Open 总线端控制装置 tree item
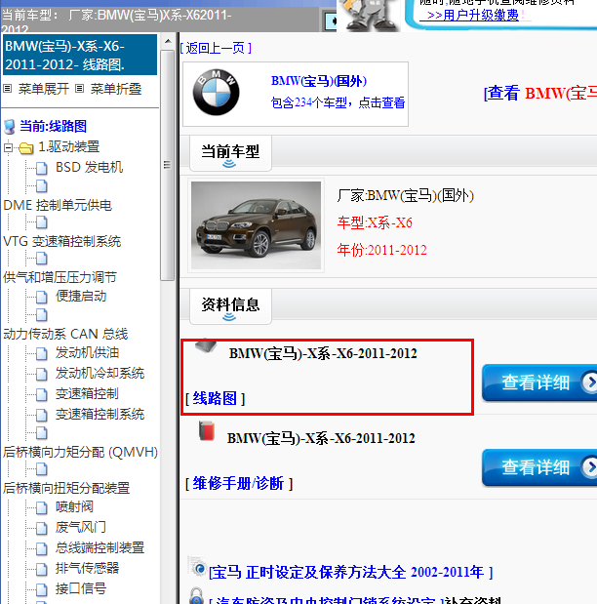The height and width of the screenshot is (604, 597). [x=99, y=547]
